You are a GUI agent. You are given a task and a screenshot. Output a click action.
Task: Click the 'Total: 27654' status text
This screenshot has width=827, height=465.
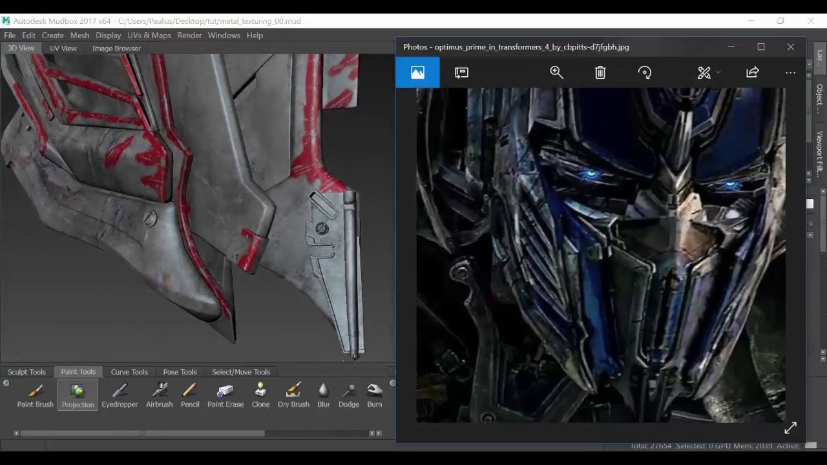651,446
